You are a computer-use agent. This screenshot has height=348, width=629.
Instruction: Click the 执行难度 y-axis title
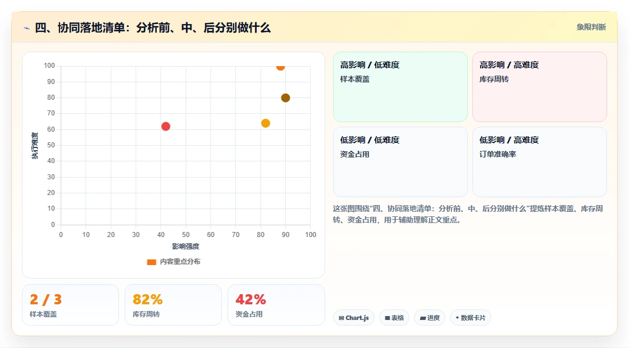pos(35,145)
